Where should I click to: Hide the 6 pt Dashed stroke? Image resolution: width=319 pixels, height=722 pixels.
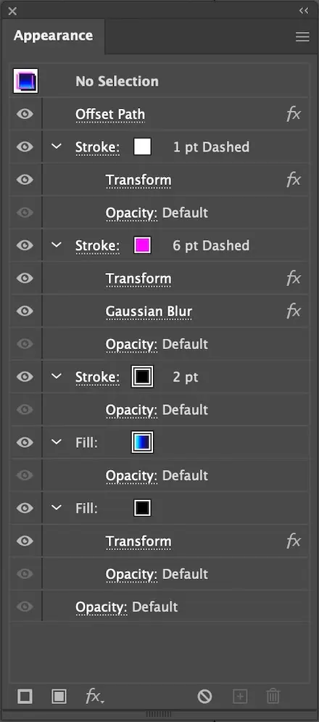pos(25,245)
